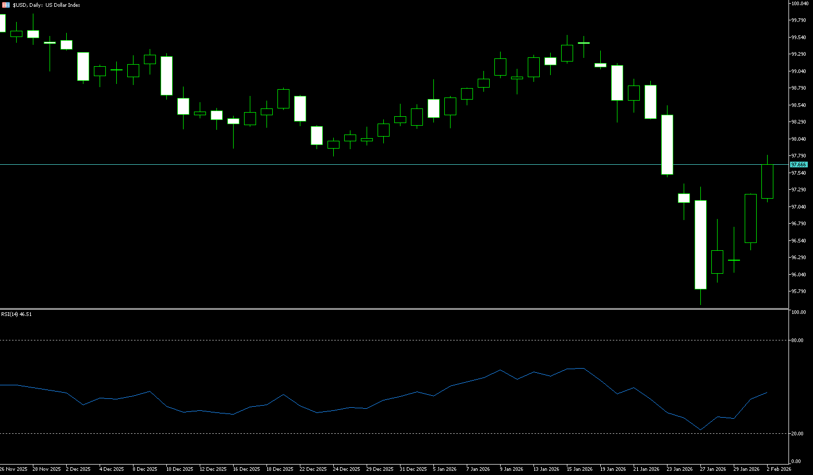Select the large white candle on 23 Jan 2026
Viewport: 813px width, 475px height.
(x=667, y=144)
